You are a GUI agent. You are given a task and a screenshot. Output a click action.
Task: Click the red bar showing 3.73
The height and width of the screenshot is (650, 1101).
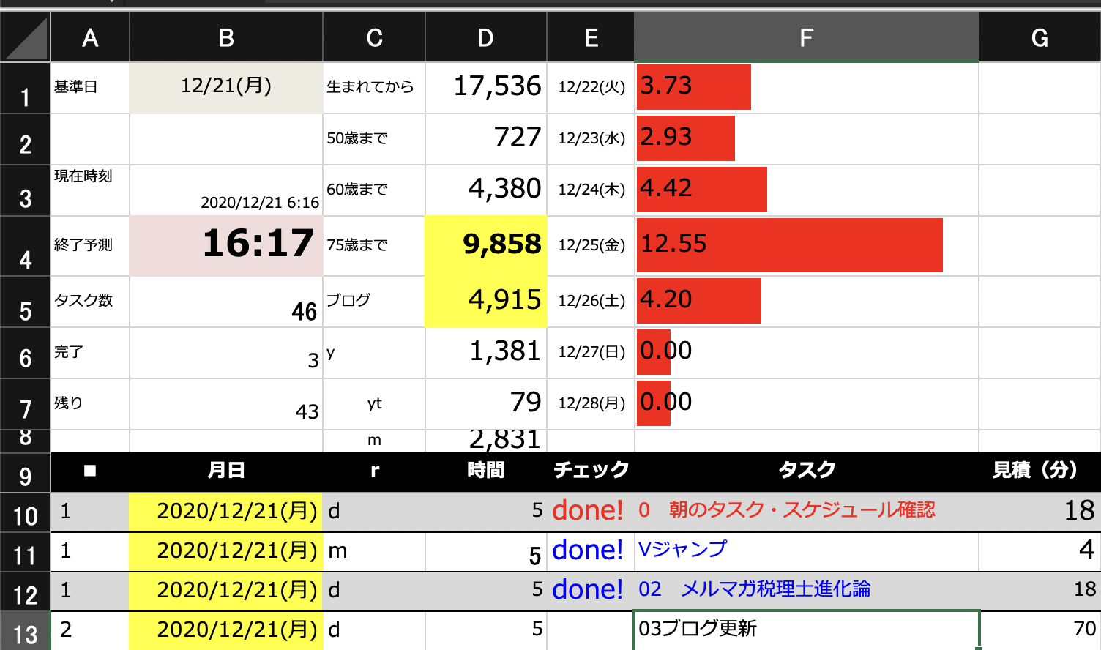(694, 87)
